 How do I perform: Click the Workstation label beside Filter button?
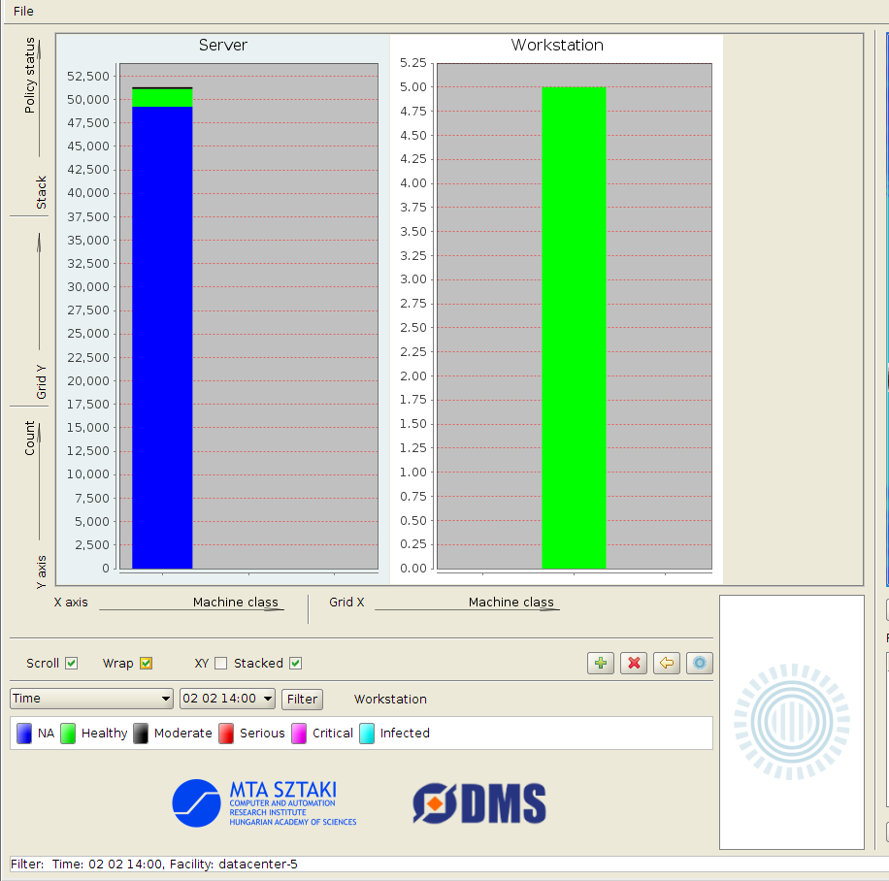coord(390,699)
